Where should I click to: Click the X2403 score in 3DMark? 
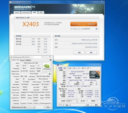click(x=31, y=24)
